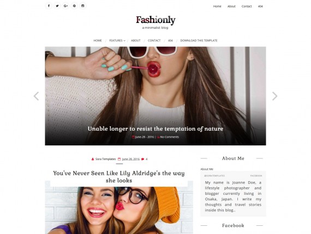Click the comment bubble icon under post meta
The image size is (311, 234).
142,159
